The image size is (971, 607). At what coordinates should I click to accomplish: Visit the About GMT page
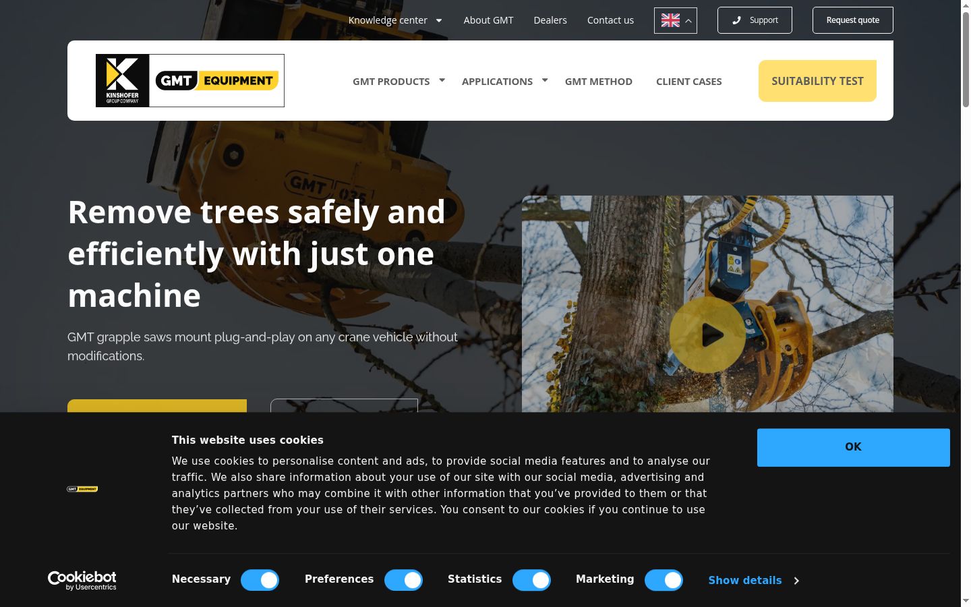coord(488,20)
